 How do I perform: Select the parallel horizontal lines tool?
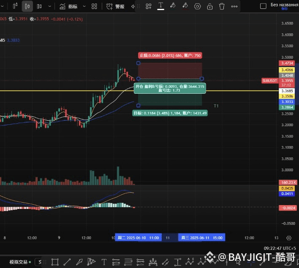click(128, 262)
